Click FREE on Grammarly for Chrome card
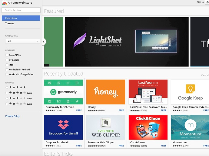The width and height of the screenshot is (209, 156). click(79, 110)
